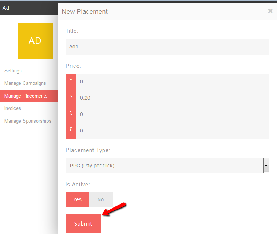Screen dimensions: 277x234
Task: Navigate to Manage Sponsorships
Action: click(28, 121)
